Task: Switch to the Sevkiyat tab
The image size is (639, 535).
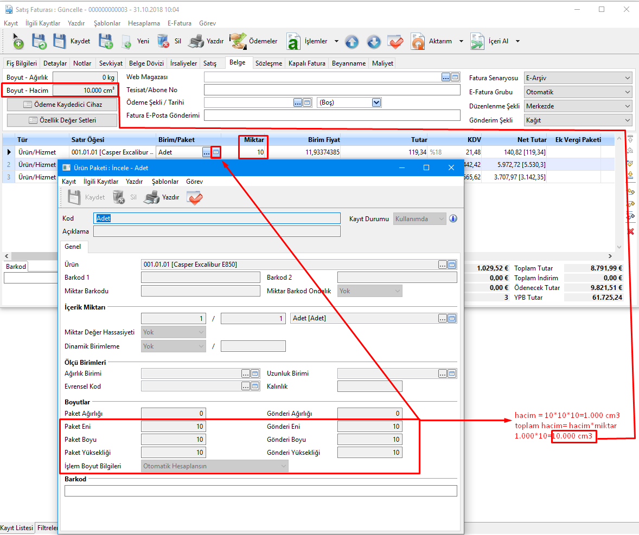Action: tap(111, 63)
